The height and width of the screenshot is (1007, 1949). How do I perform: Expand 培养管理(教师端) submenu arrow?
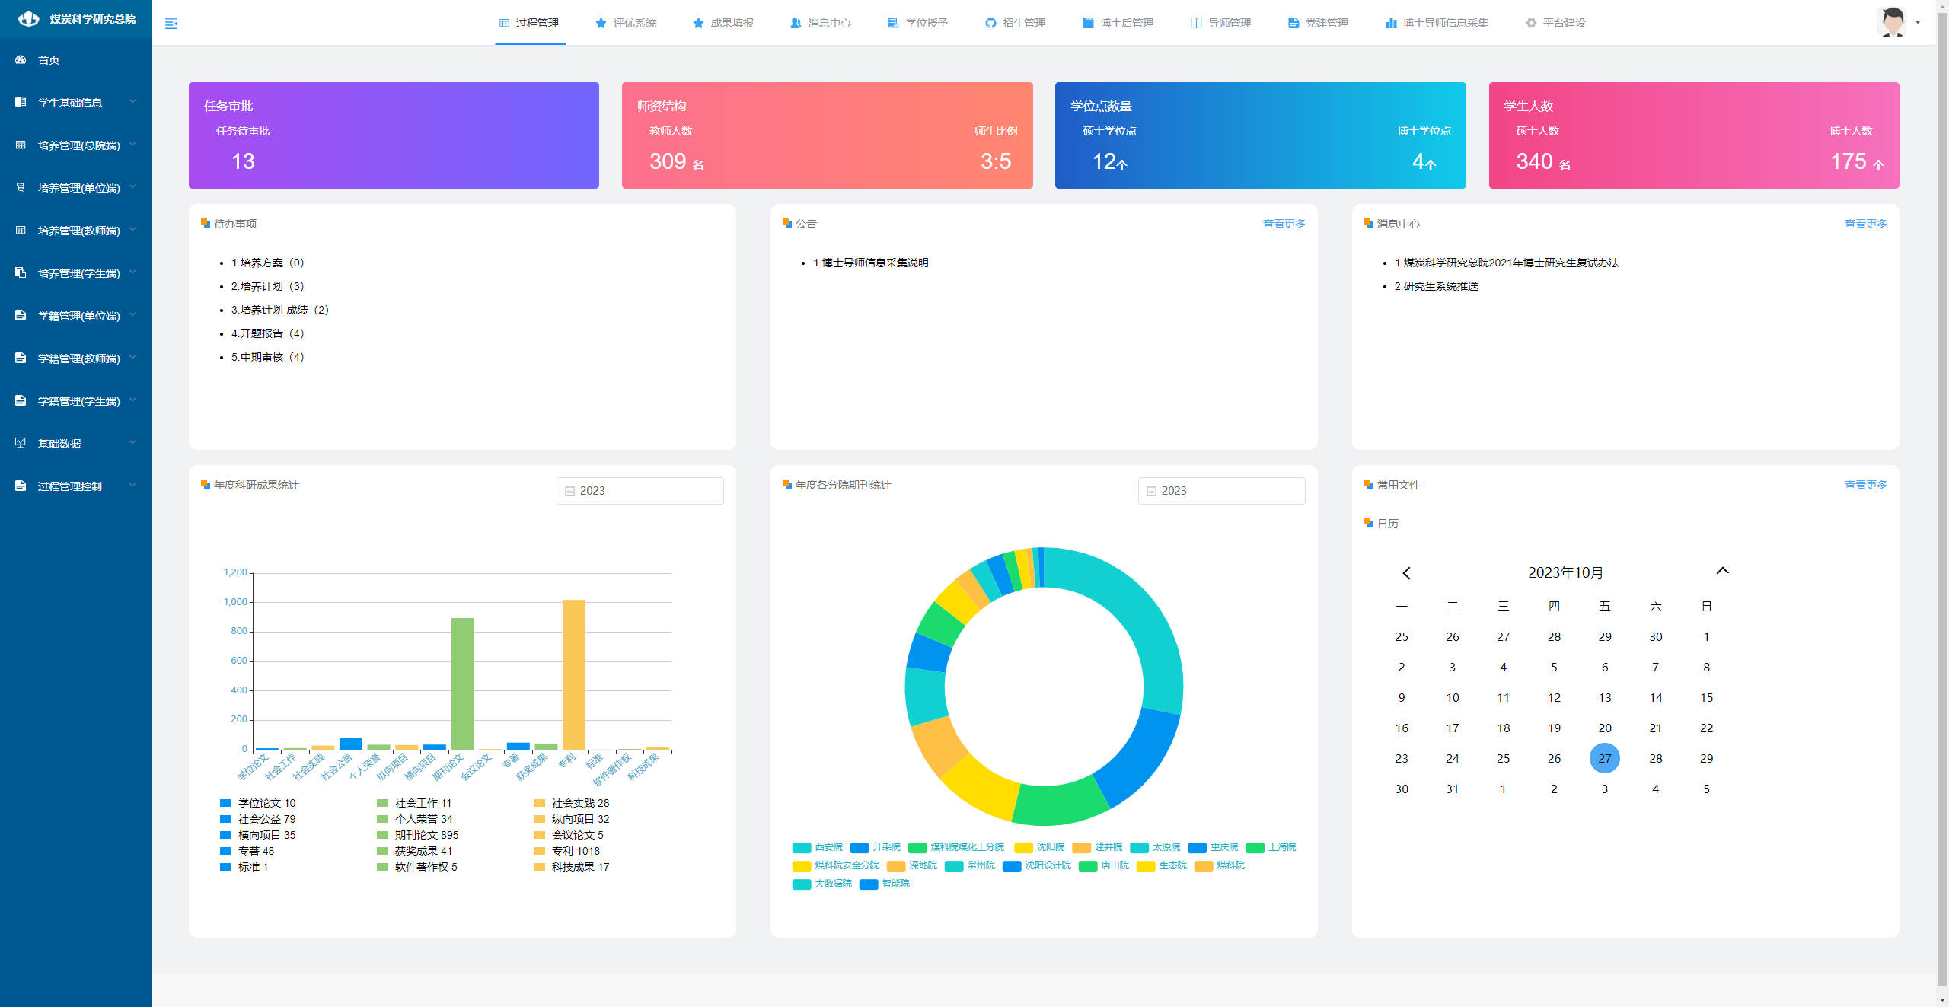(x=132, y=229)
